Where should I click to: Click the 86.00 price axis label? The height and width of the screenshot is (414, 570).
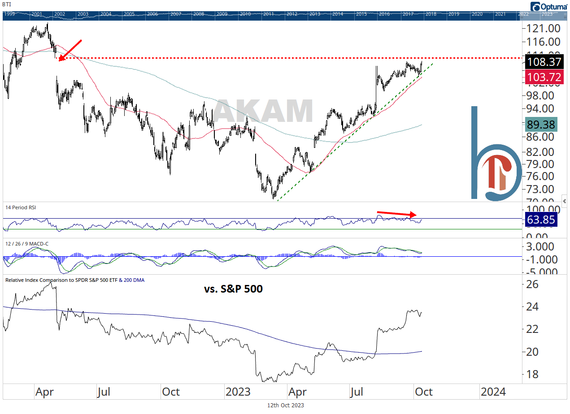pyautogui.click(x=541, y=137)
